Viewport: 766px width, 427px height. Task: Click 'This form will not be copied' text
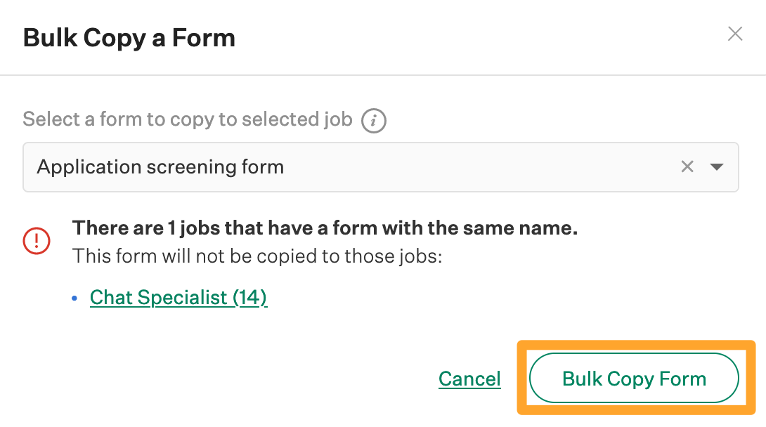[257, 256]
